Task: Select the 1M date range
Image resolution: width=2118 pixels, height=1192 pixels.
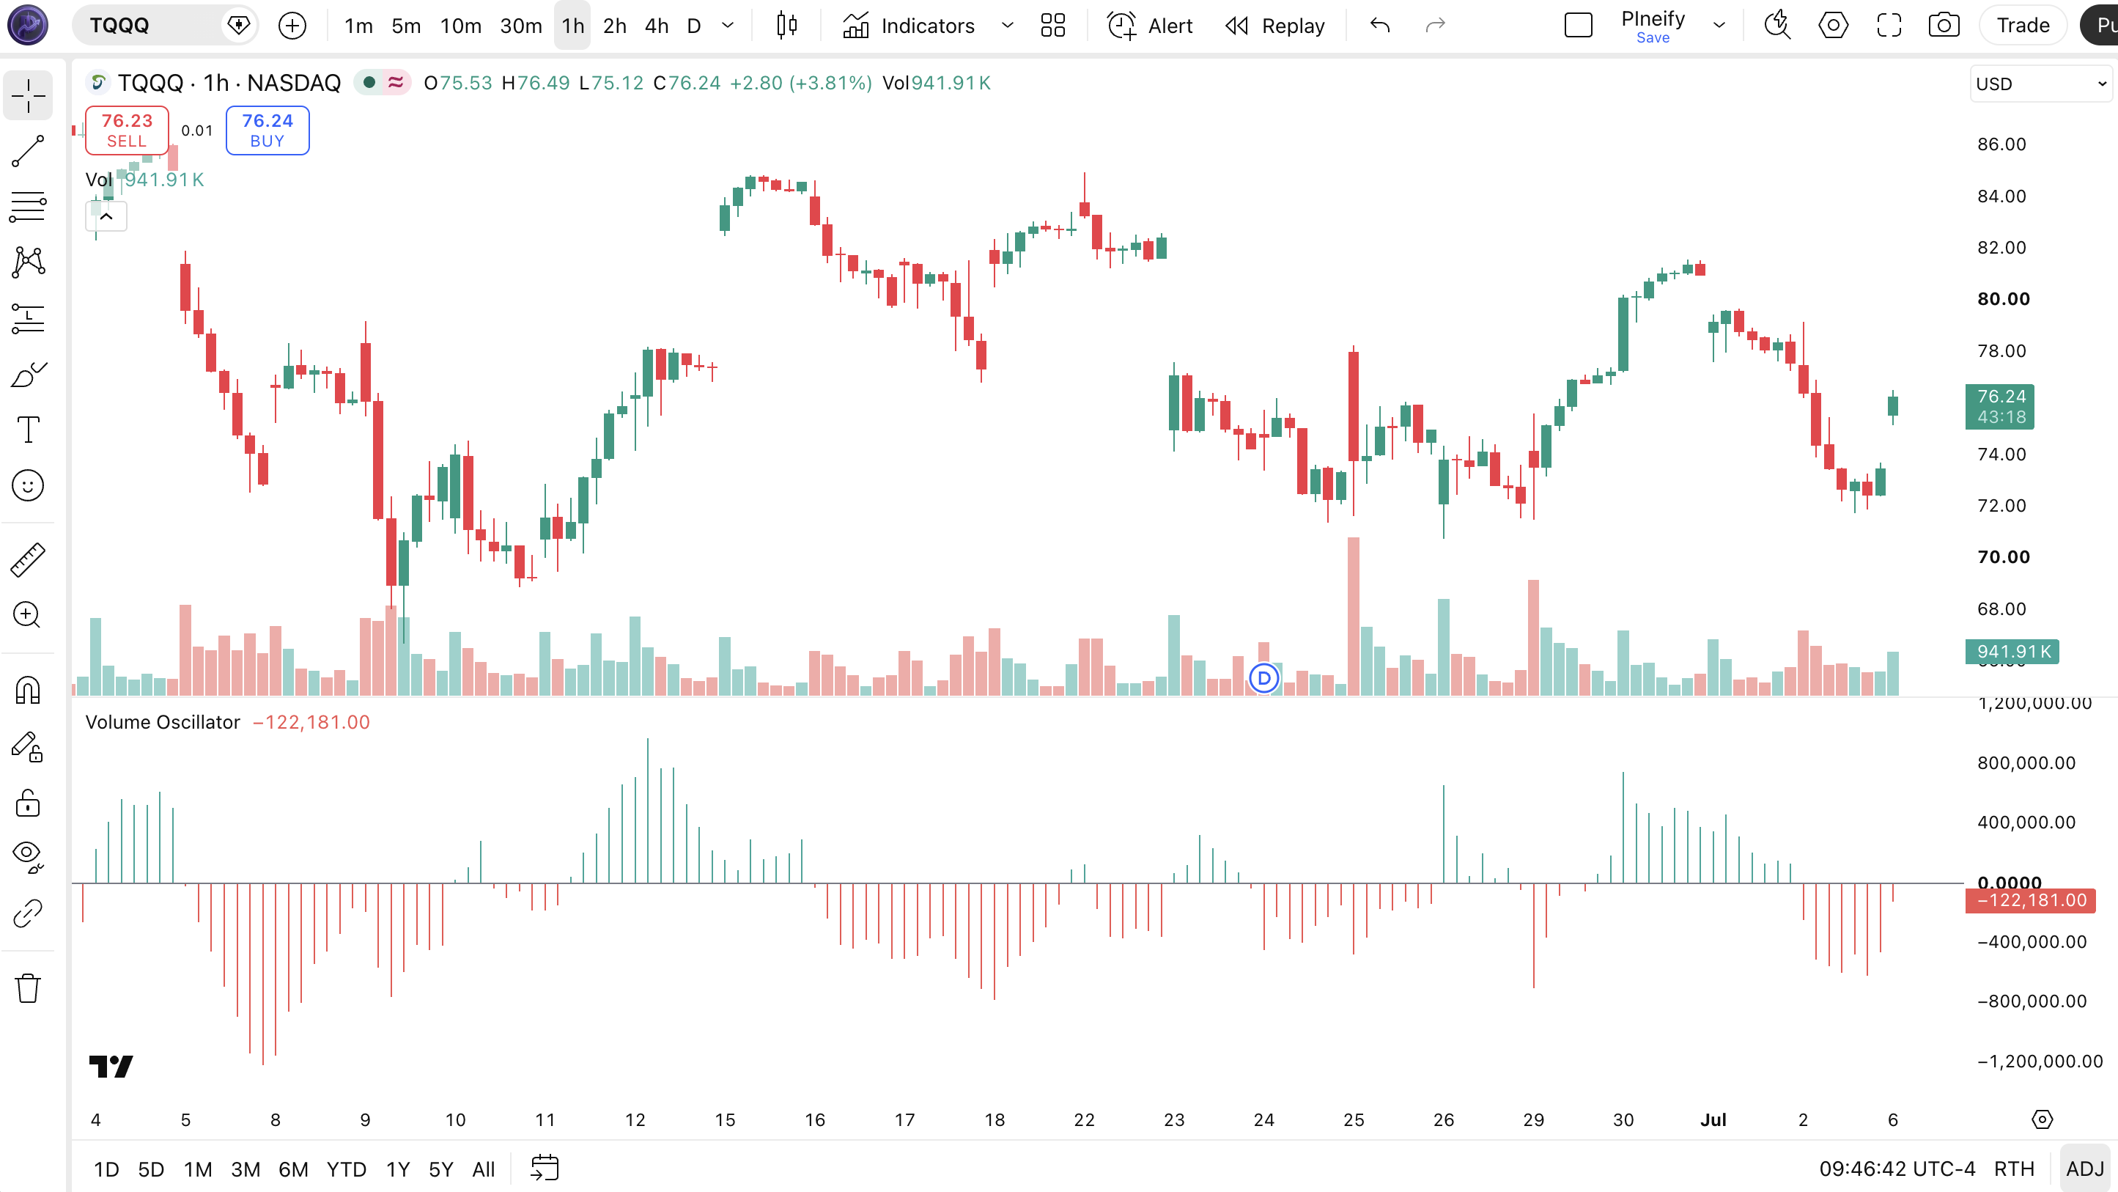Action: click(197, 1169)
